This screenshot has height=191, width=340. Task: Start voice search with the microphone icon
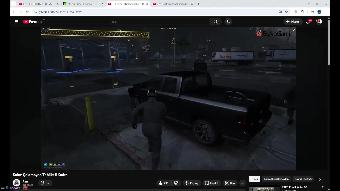228,22
